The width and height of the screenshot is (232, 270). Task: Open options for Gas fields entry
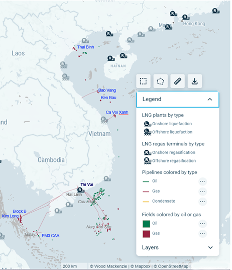click(x=202, y=233)
